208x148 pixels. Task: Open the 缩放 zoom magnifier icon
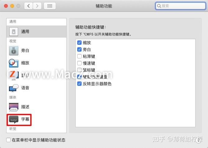13,63
